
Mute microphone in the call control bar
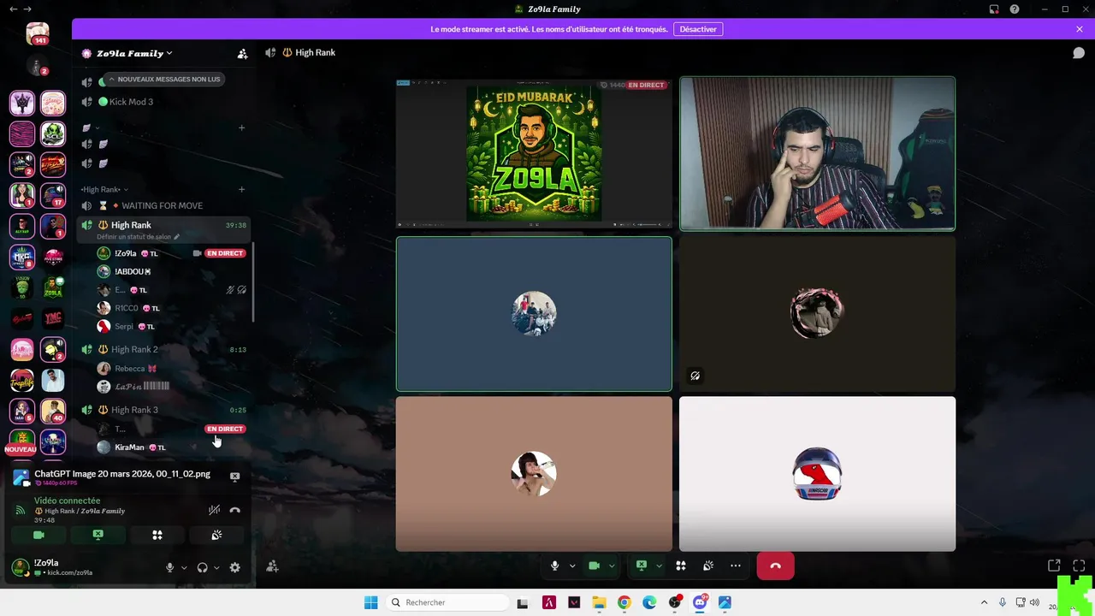[554, 566]
